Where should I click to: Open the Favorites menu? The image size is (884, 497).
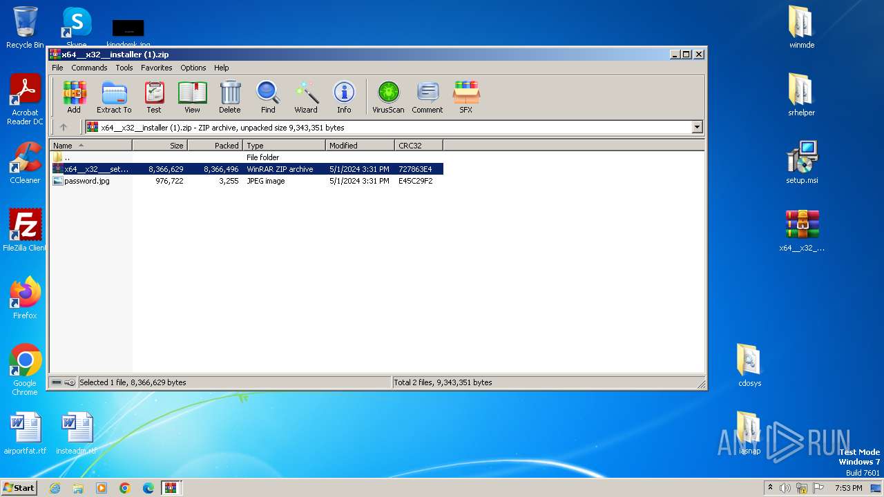pyautogui.click(x=157, y=68)
